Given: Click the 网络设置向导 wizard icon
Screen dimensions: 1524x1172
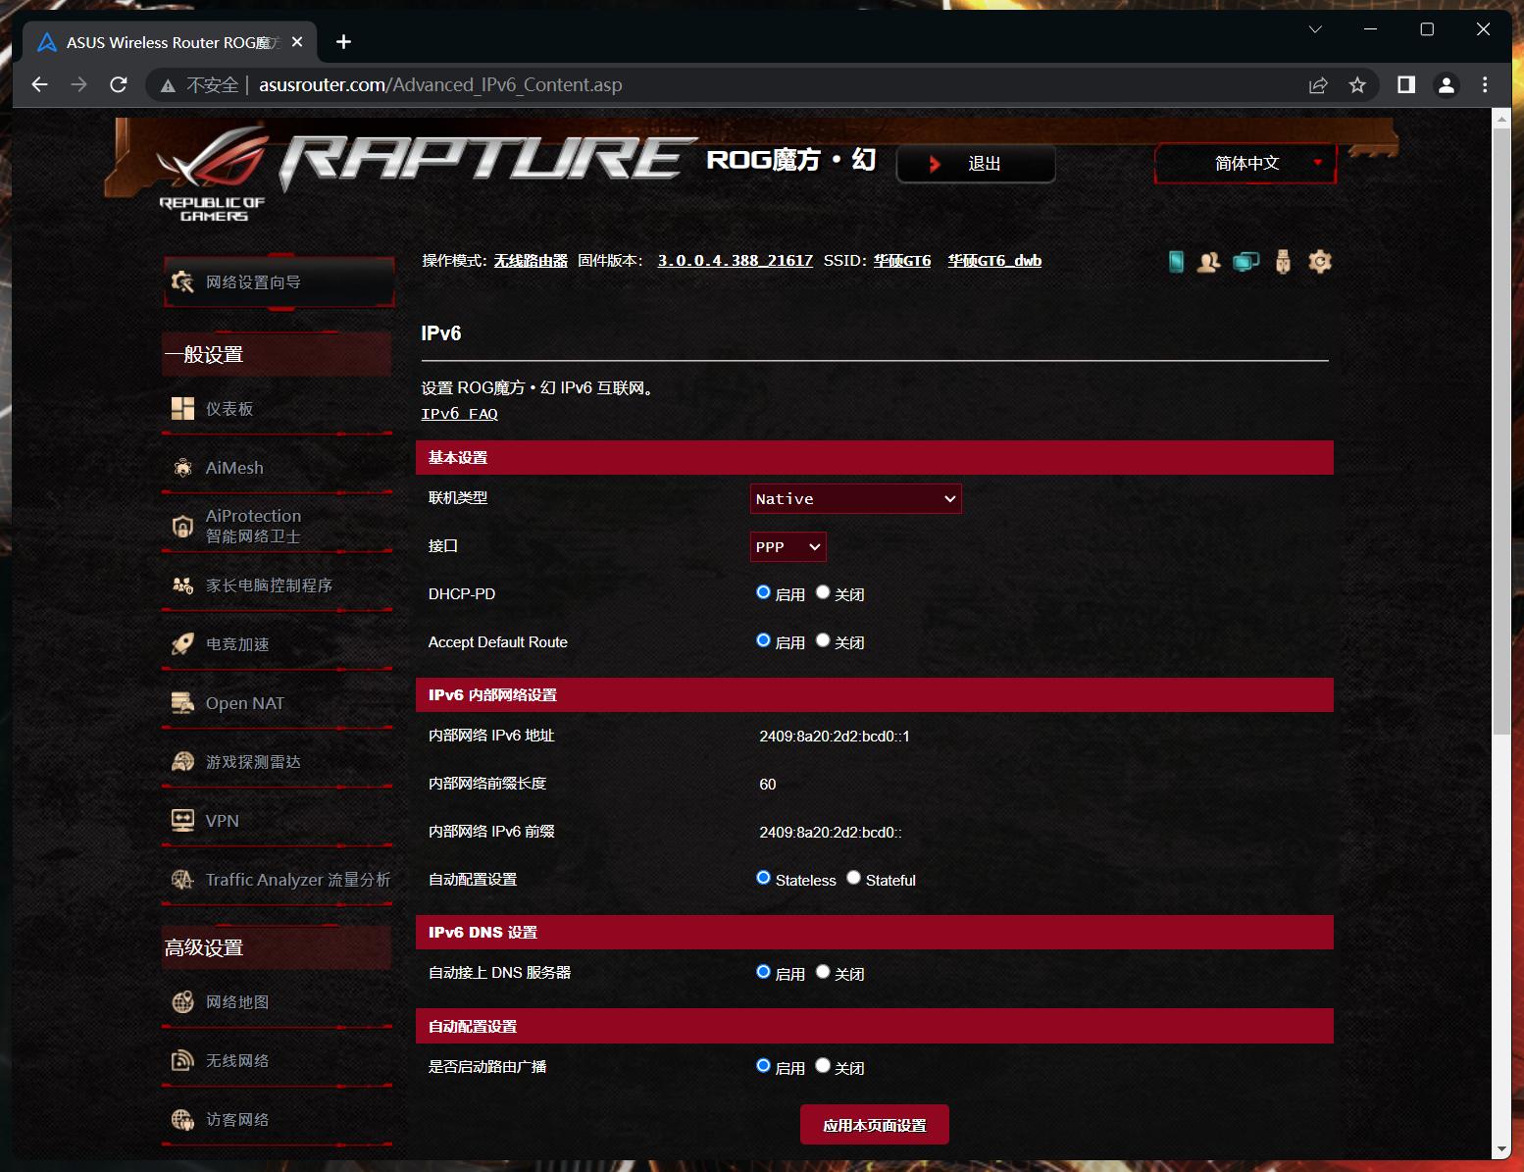Looking at the screenshot, I should click(182, 282).
